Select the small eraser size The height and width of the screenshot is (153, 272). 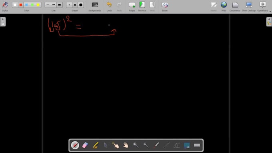pos(69,5)
